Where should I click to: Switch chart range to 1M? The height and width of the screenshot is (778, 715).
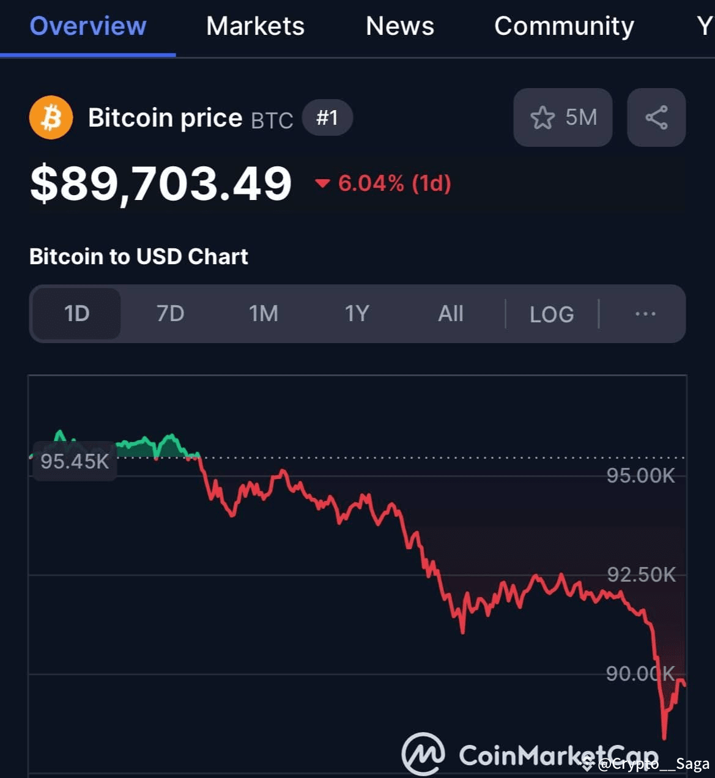pos(264,314)
